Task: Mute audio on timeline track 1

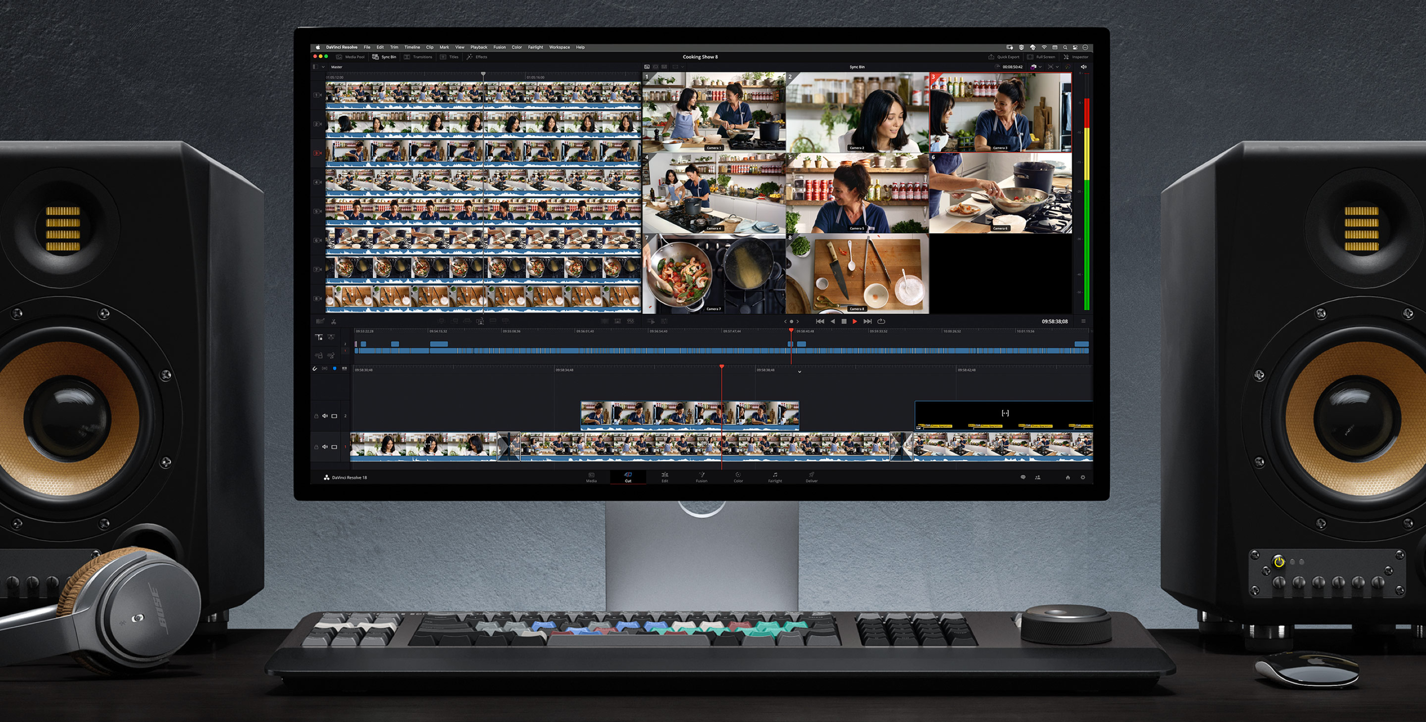Action: 325,446
